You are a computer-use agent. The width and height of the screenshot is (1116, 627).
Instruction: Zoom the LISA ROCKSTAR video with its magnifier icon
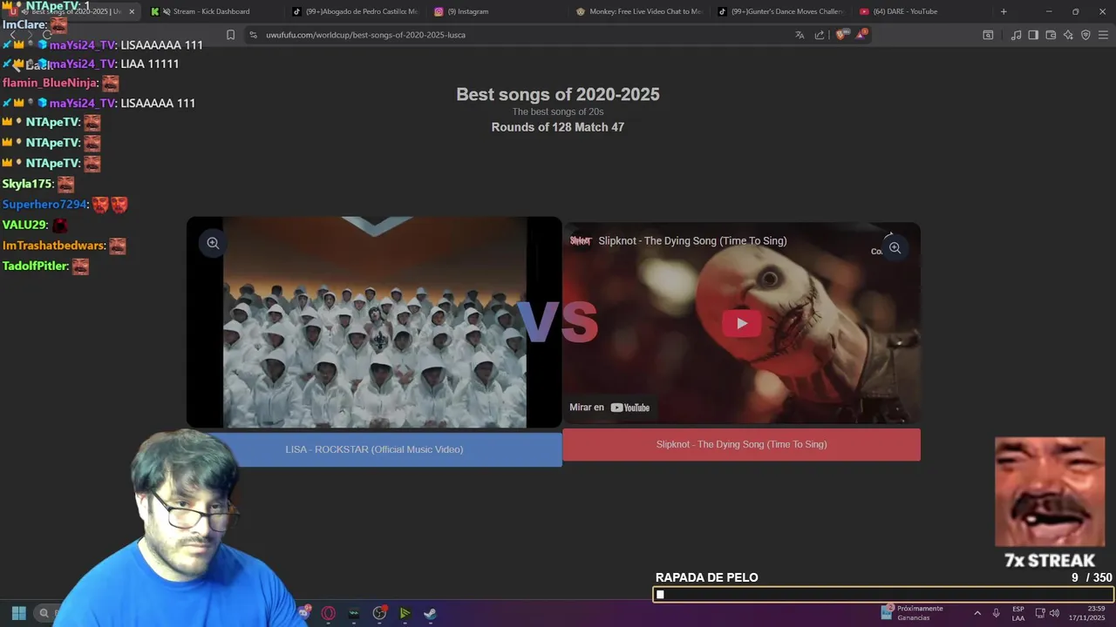click(x=213, y=243)
